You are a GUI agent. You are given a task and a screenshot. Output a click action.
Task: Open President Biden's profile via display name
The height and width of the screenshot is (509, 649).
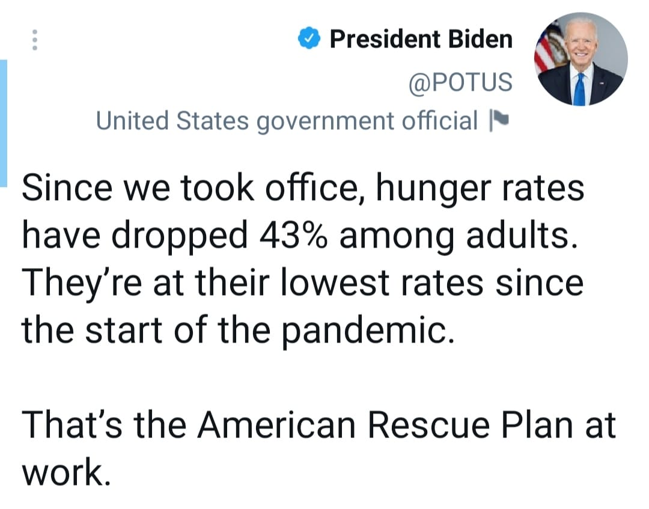tap(421, 40)
